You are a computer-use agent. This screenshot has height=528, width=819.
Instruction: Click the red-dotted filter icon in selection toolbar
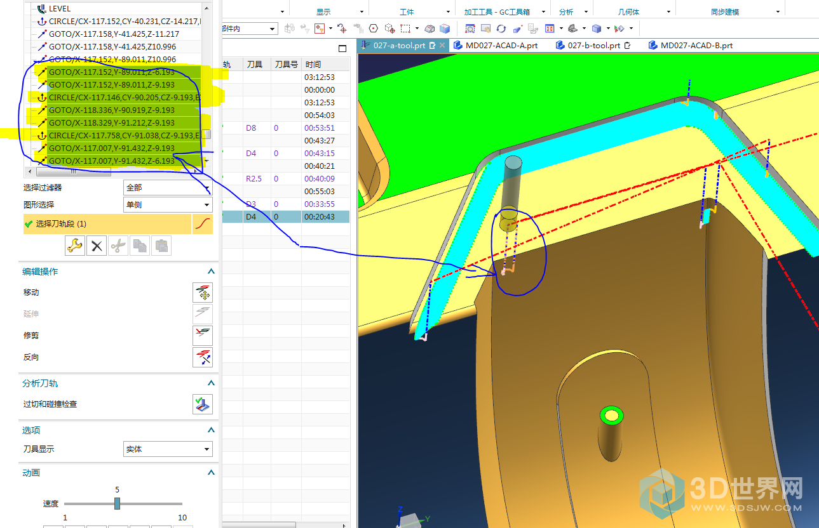point(320,29)
